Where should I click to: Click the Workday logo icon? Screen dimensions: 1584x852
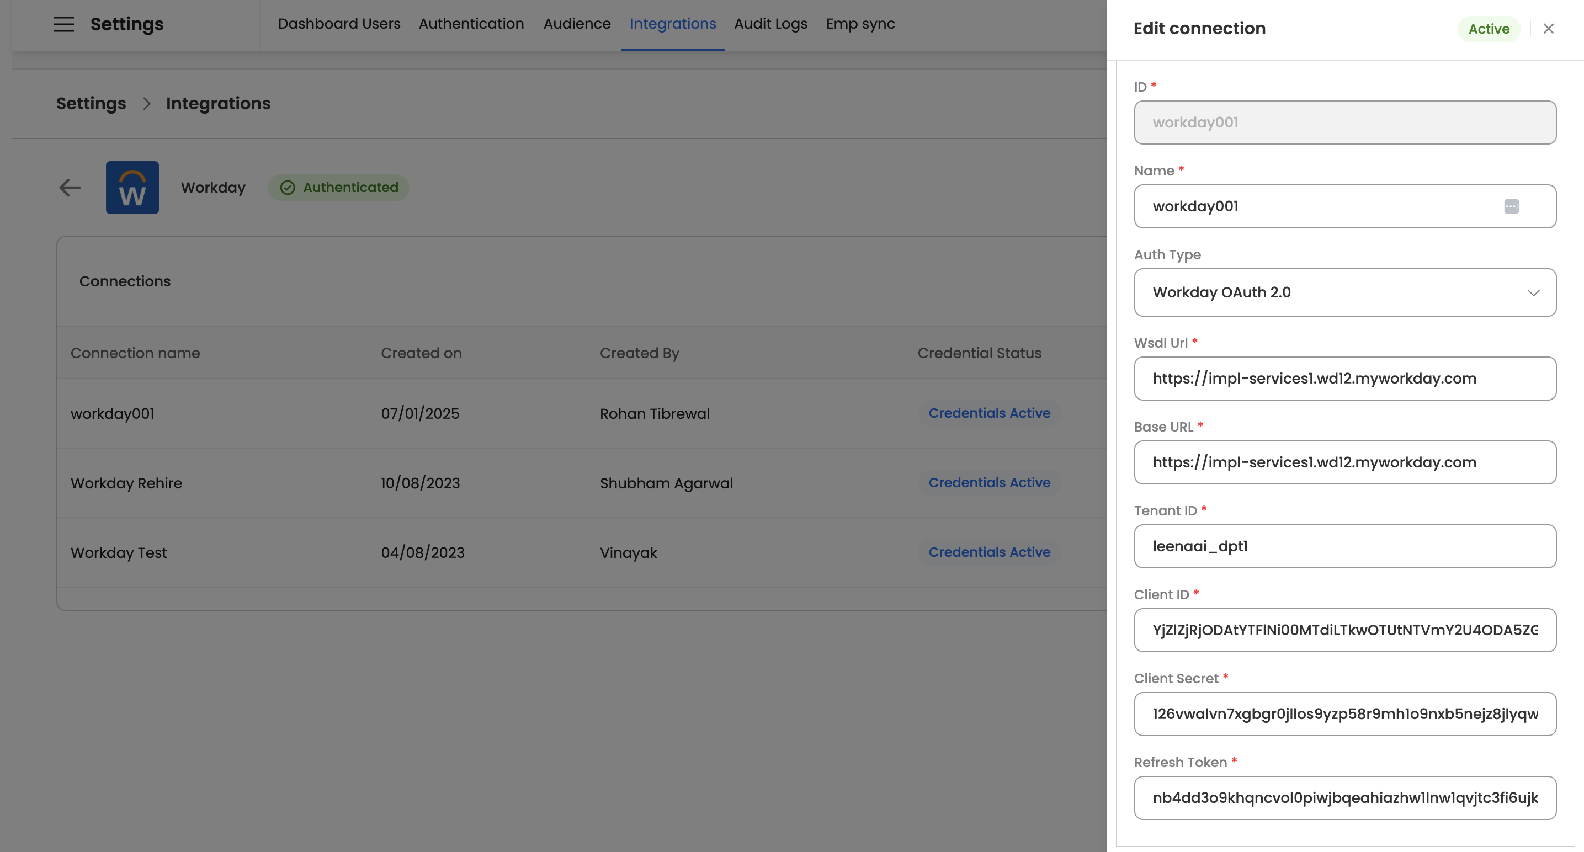[x=132, y=188]
